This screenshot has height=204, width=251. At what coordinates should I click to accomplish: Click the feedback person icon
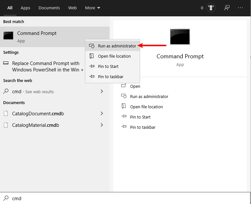tap(227, 8)
